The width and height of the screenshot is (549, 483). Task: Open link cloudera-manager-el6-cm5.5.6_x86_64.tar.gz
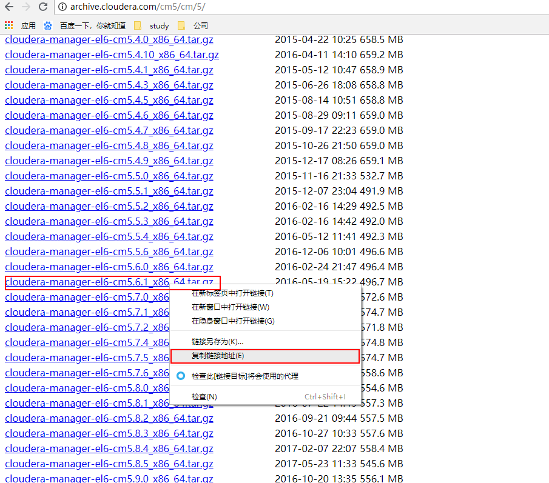109,252
